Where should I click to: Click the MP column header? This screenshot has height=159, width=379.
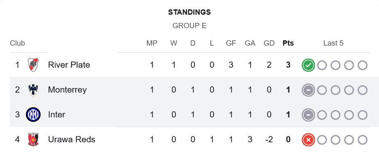click(152, 43)
